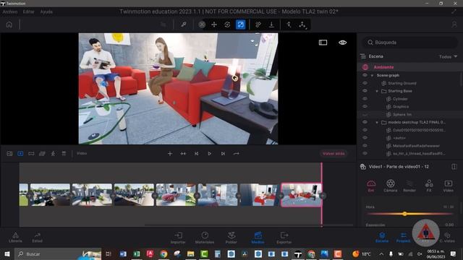Select the Cylinder tree item
Viewport: 463px width, 260px height.
click(400, 99)
